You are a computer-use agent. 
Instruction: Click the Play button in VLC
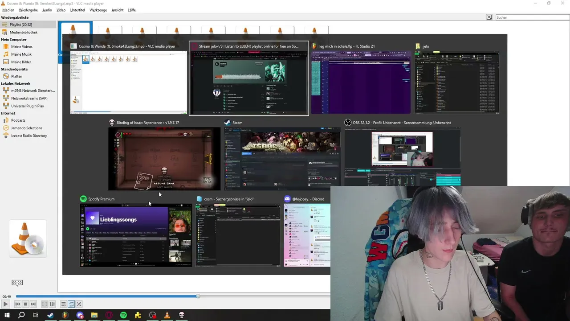click(6, 304)
